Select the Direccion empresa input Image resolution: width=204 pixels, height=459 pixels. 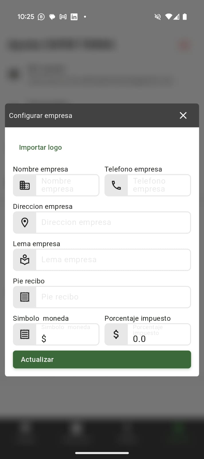pyautogui.click(x=113, y=223)
